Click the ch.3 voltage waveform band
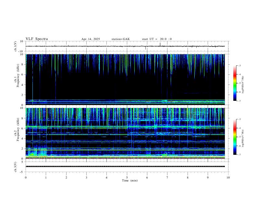This screenshot has width=257, height=199. tap(125, 166)
